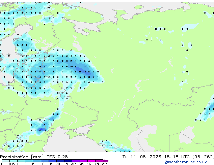Click the 'Precipitation [mm]' title text
The height and width of the screenshot is (165, 214).
click(x=22, y=157)
